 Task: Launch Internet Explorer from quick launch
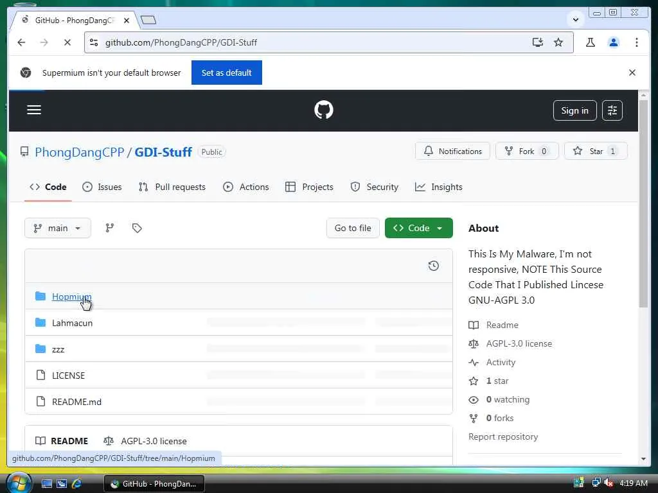pyautogui.click(x=76, y=484)
